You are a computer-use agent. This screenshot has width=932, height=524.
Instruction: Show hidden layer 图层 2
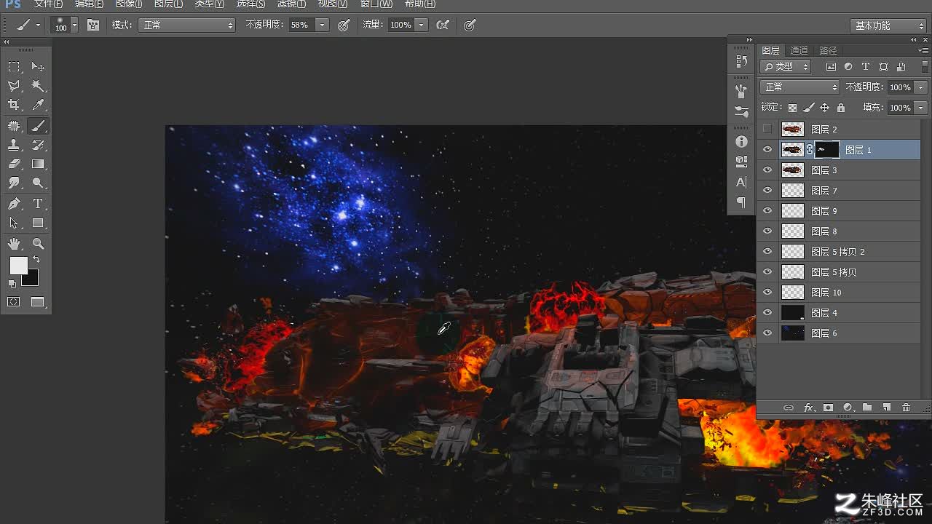(x=767, y=129)
